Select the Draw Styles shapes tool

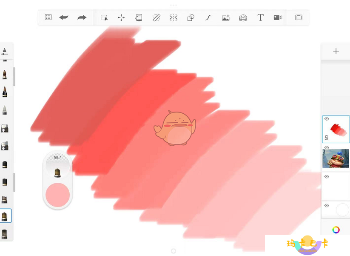click(191, 17)
